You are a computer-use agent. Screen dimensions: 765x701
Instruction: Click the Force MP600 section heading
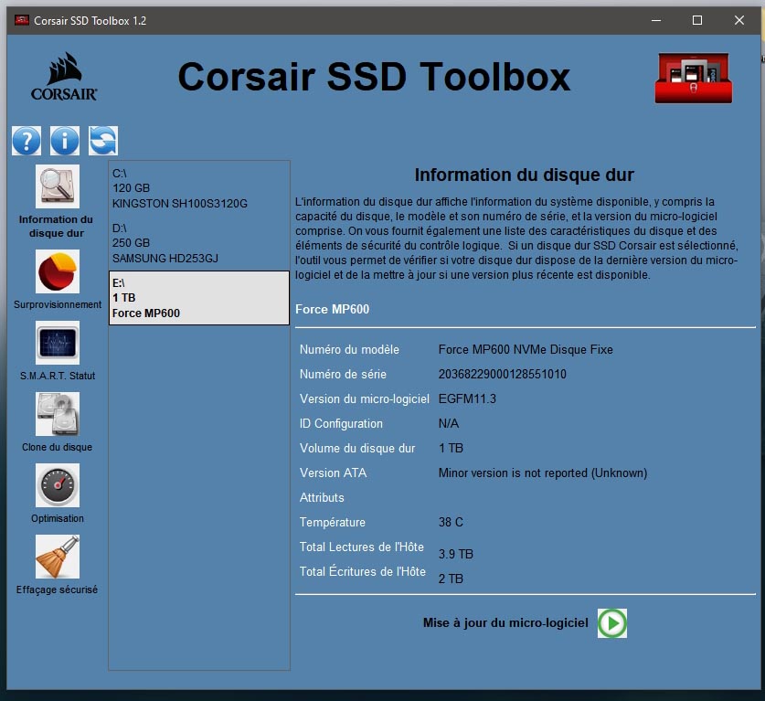[333, 309]
